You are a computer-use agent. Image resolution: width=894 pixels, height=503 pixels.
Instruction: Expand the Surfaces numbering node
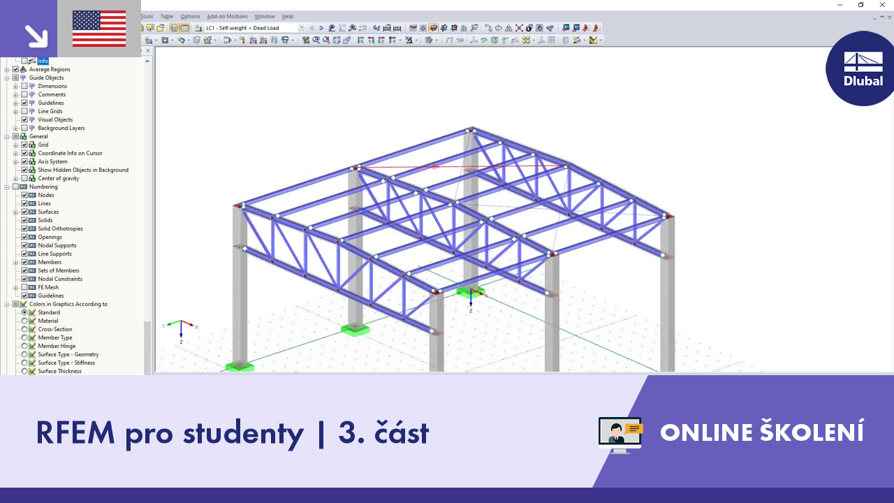[x=15, y=212]
